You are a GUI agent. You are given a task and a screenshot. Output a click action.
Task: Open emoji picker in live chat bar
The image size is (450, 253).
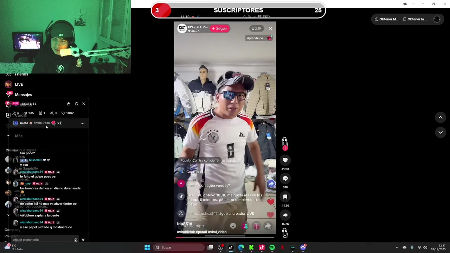[x=233, y=226]
